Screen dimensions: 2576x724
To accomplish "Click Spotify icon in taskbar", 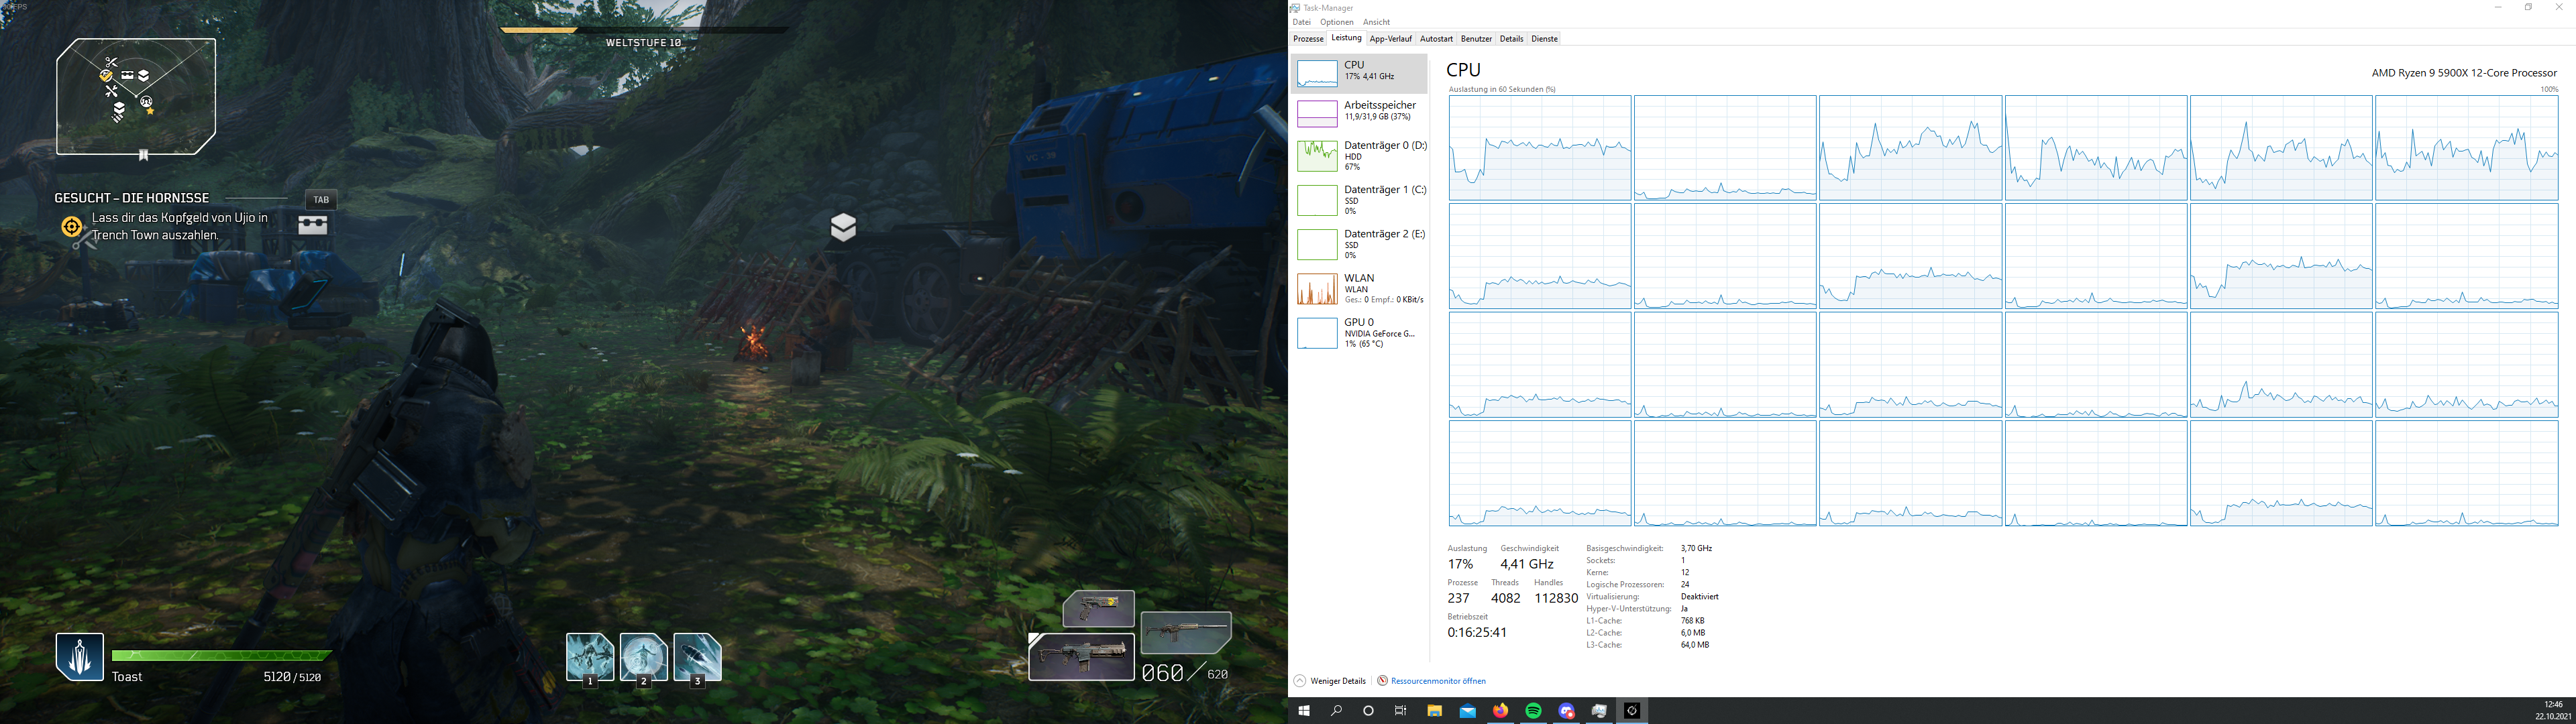I will point(1533,711).
